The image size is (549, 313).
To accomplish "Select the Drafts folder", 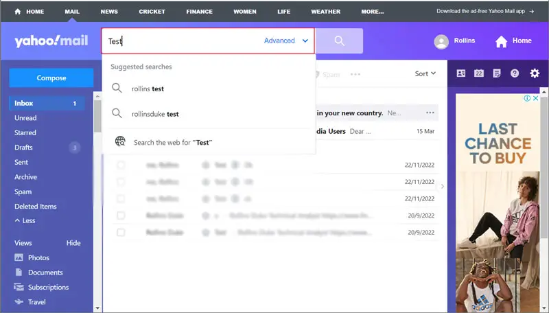I will tap(24, 148).
